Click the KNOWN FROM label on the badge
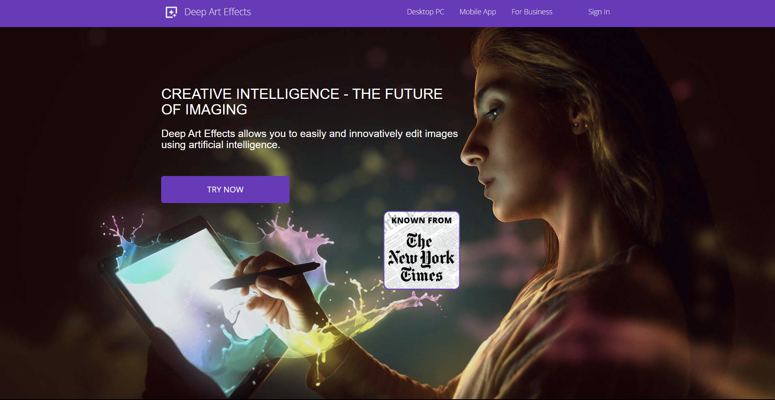Screen dimensions: 775x400 pyautogui.click(x=422, y=220)
